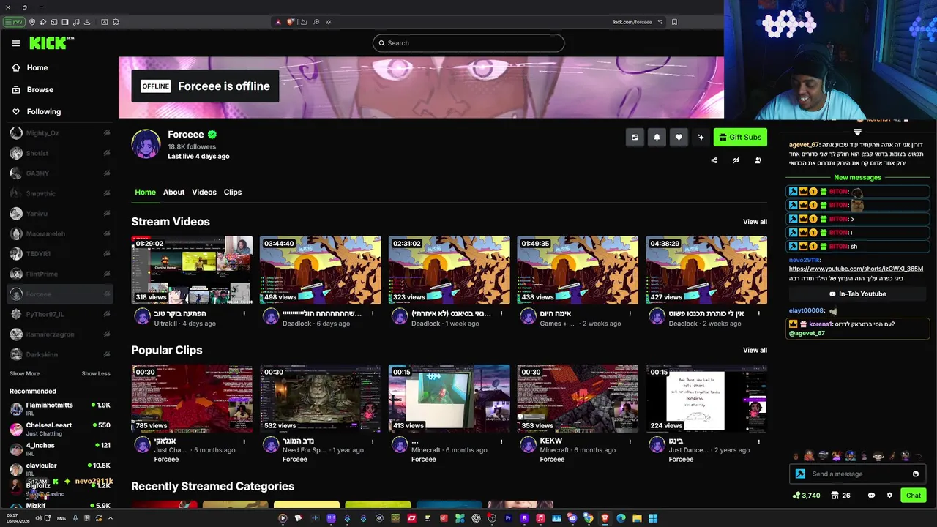937x527 pixels.
Task: Click Brave lion shields icon in address bar
Action: click(290, 22)
